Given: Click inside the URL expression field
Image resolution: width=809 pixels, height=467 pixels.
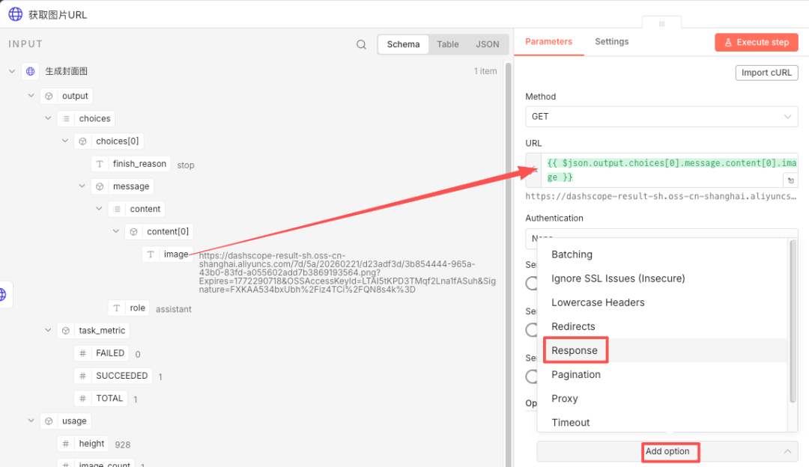Looking at the screenshot, I should 659,170.
